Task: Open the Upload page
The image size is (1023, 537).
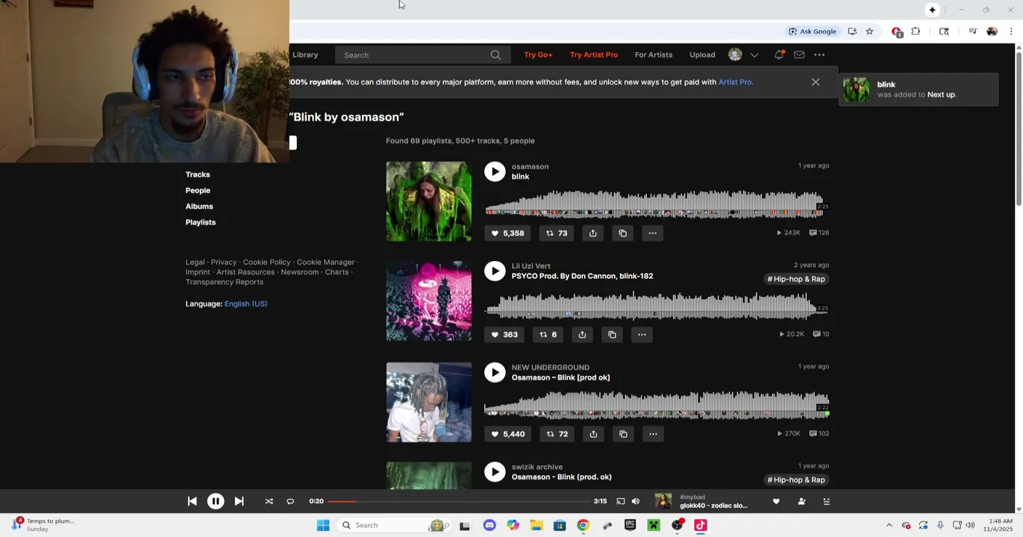Action: coord(702,54)
